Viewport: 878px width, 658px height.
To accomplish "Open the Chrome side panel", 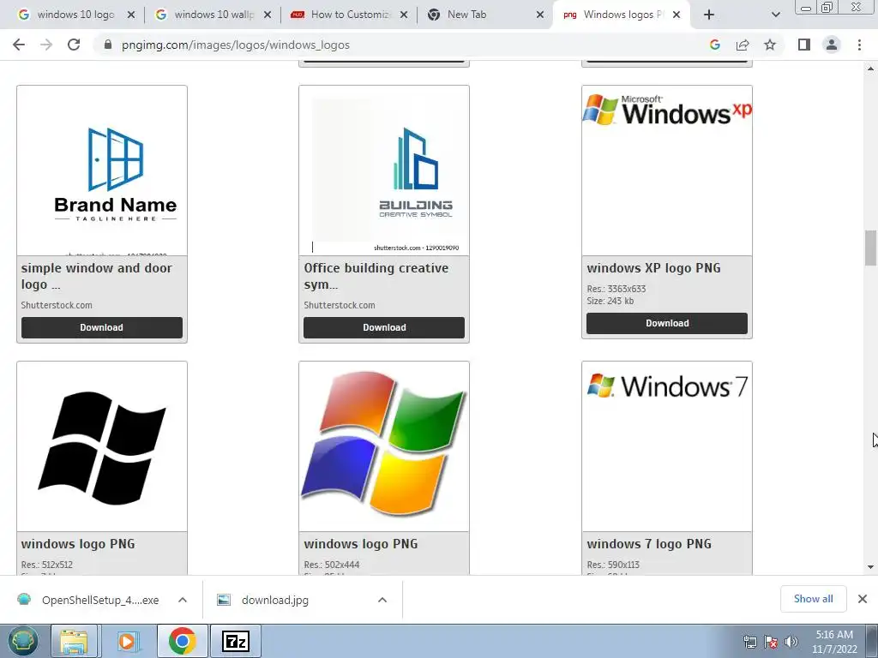I will click(804, 45).
